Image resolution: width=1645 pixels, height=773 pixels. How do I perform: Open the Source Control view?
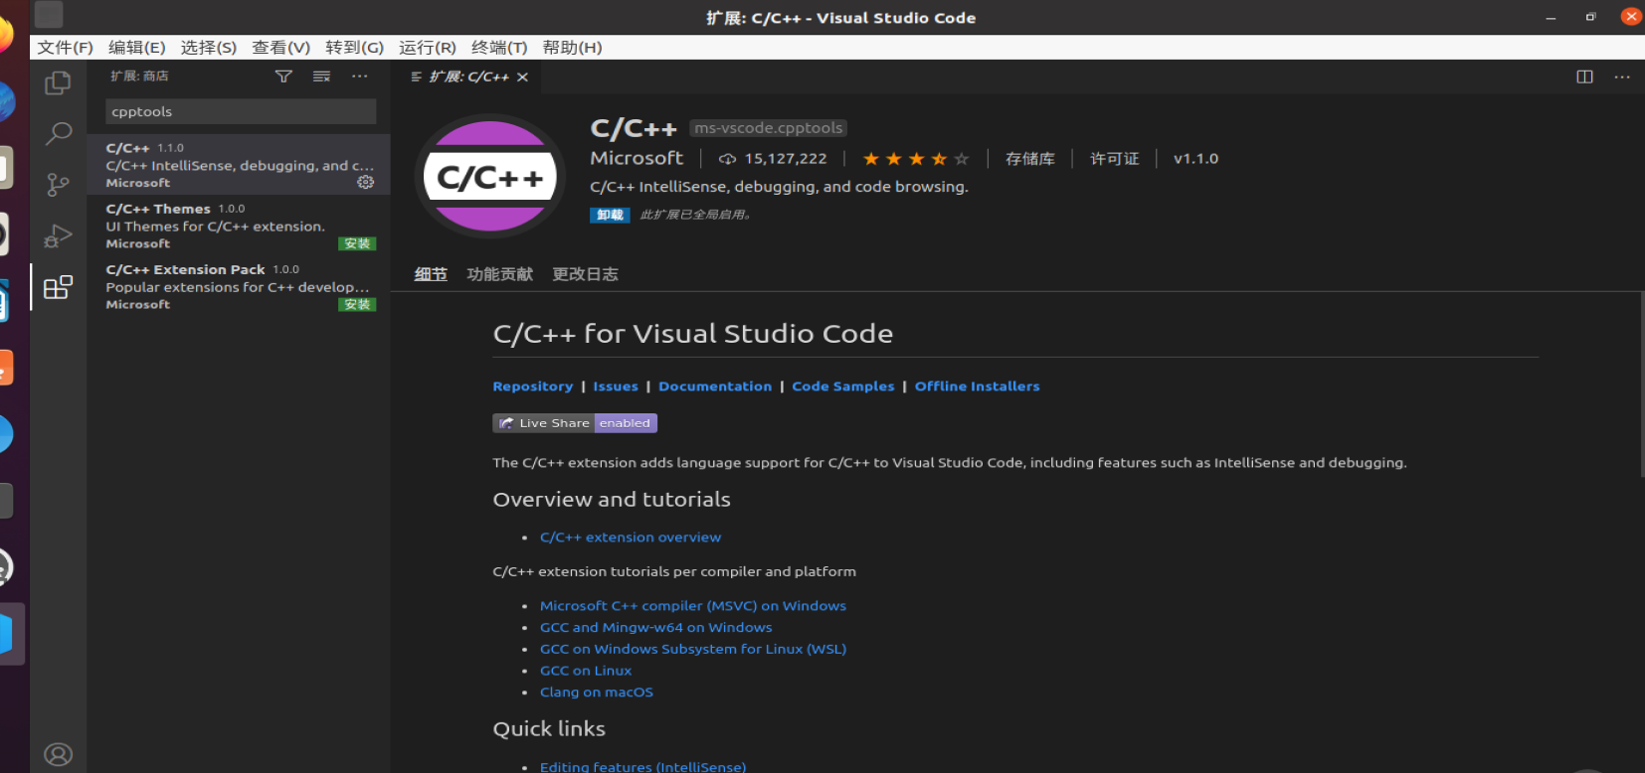point(58,185)
